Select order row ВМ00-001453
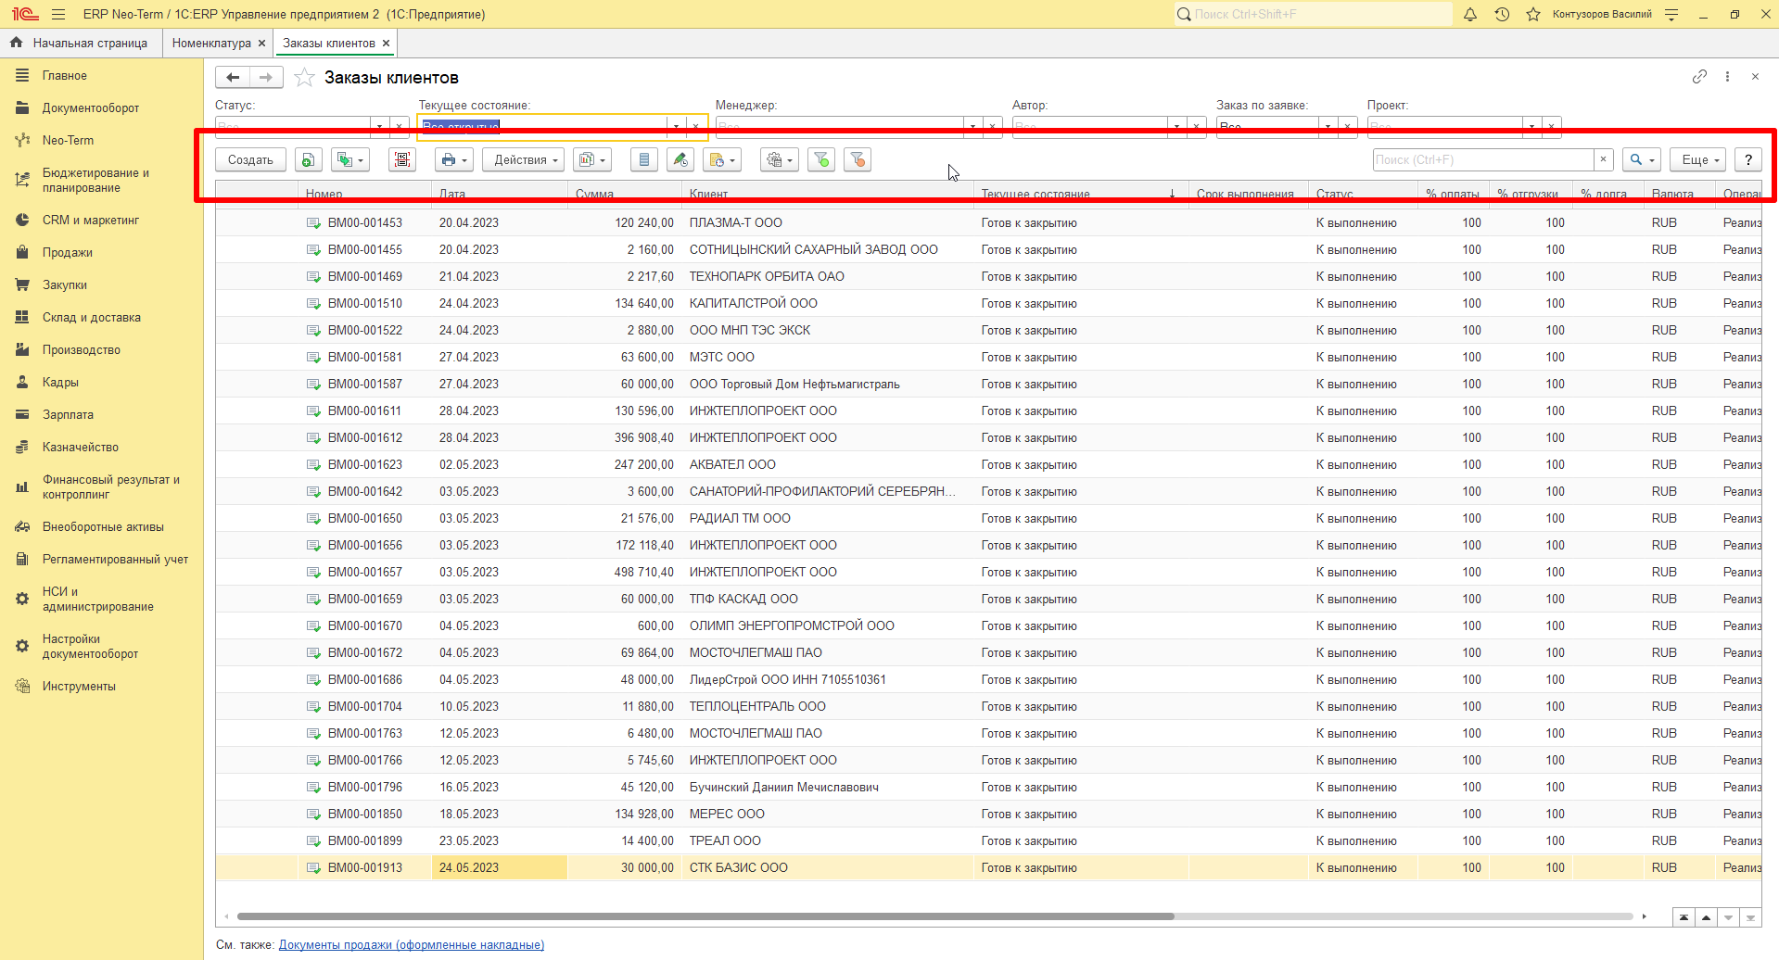This screenshot has width=1779, height=960. click(988, 223)
